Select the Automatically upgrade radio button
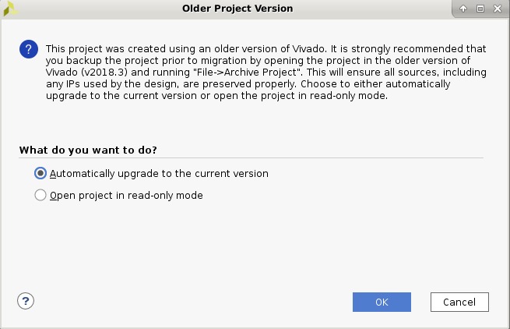 pos(40,173)
